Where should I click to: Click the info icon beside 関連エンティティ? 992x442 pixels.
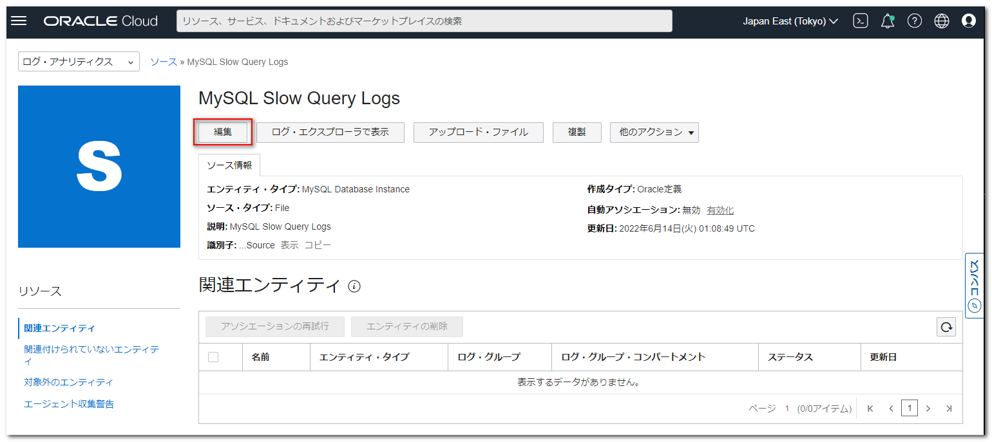pyautogui.click(x=354, y=286)
